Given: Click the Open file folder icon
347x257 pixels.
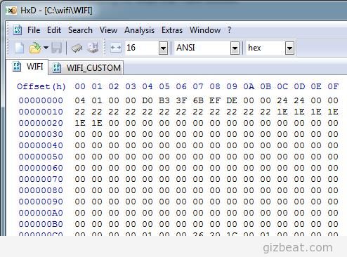Looking at the screenshot, I should 35,48.
